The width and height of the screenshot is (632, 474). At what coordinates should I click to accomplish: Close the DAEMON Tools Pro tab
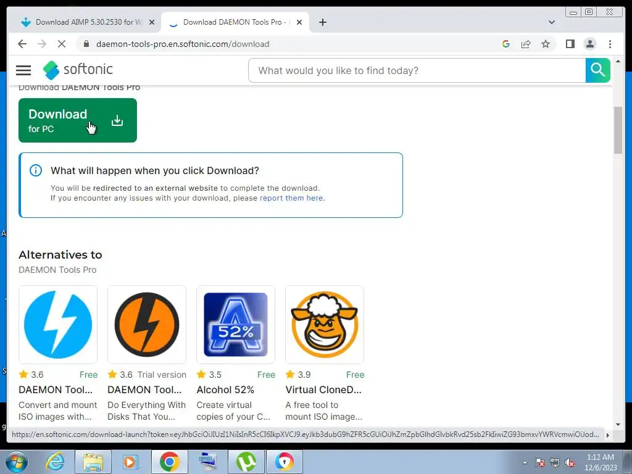tap(299, 22)
